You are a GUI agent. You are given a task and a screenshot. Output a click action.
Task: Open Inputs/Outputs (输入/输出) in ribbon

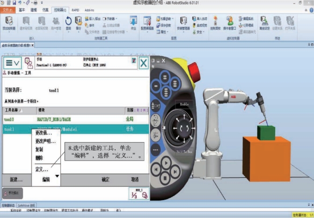tap(93, 19)
